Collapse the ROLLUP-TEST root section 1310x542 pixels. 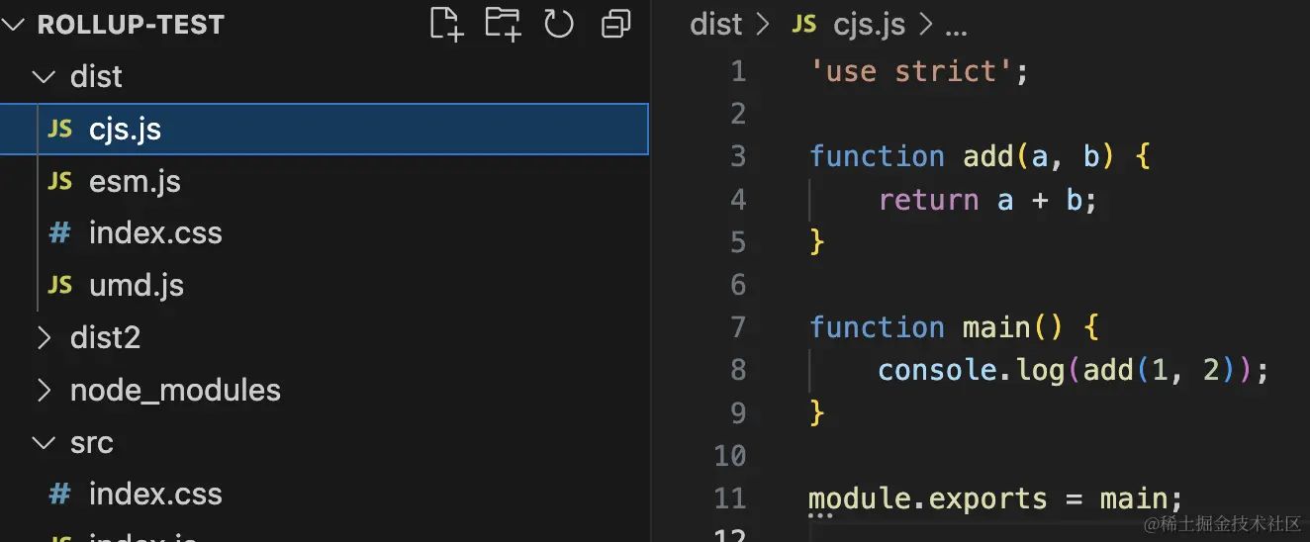tap(13, 25)
